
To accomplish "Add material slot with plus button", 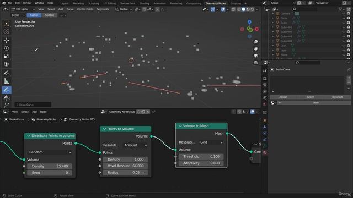I will (x=349, y=78).
